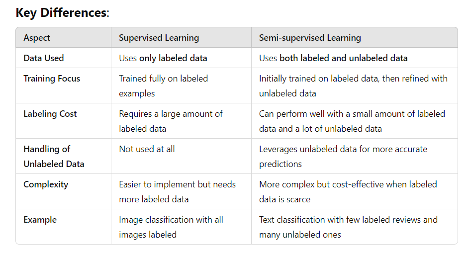
Task: Select the Complexity row label
Action: pos(46,184)
